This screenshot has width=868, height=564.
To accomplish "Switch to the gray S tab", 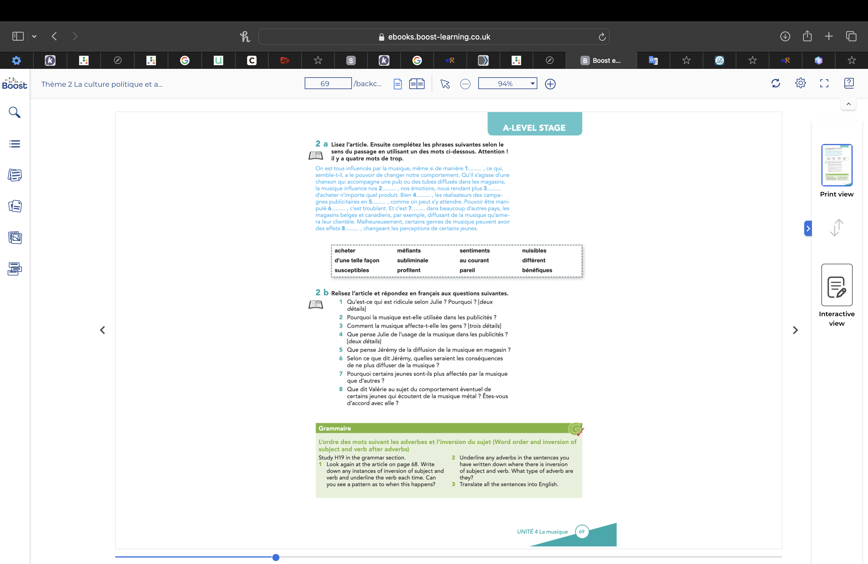I will [x=350, y=60].
